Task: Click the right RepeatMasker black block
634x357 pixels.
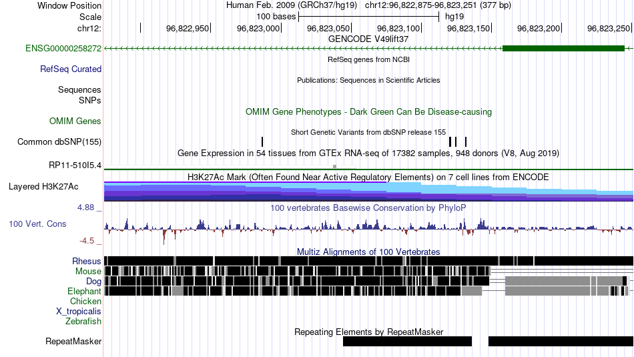Action: pos(561,341)
